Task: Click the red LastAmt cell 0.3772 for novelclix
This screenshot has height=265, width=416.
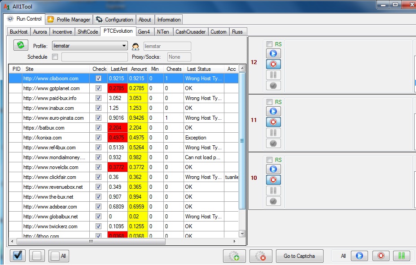Action: click(x=118, y=167)
